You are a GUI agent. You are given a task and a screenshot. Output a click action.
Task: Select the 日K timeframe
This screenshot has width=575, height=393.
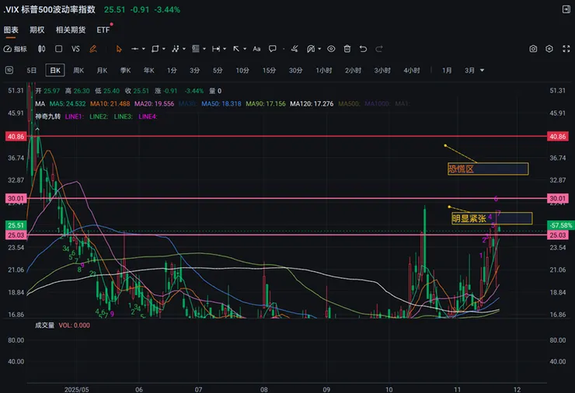pyautogui.click(x=55, y=70)
